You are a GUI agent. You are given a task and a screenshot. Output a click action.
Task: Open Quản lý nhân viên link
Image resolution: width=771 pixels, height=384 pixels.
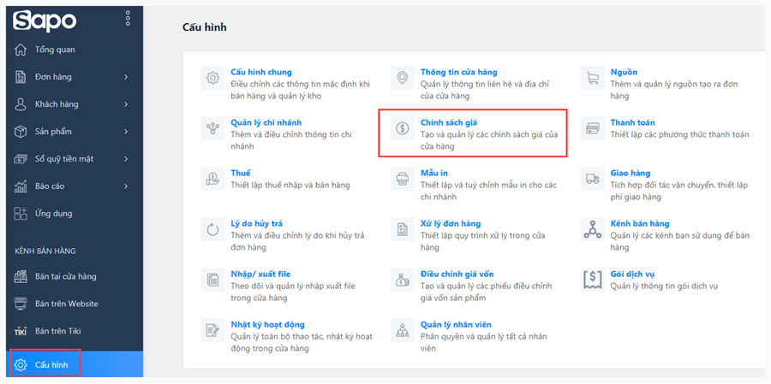coord(456,325)
